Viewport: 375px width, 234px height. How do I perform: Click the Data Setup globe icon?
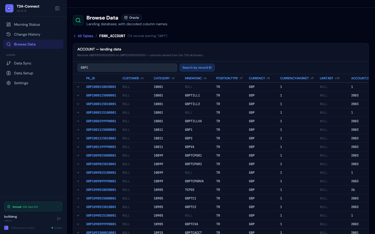click(x=9, y=73)
